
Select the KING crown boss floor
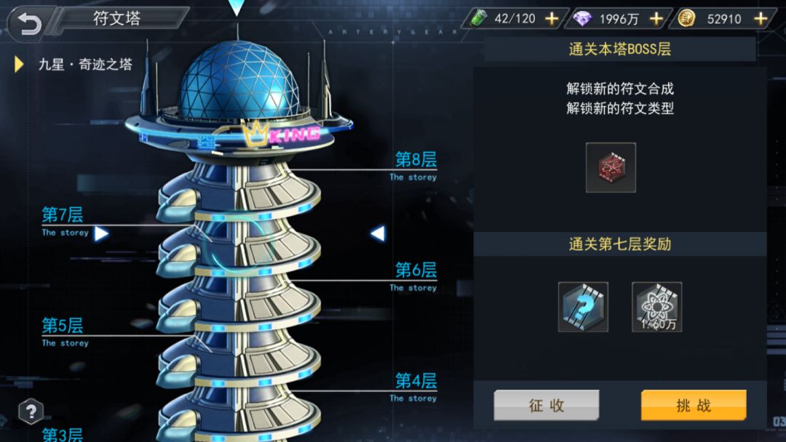(x=281, y=134)
